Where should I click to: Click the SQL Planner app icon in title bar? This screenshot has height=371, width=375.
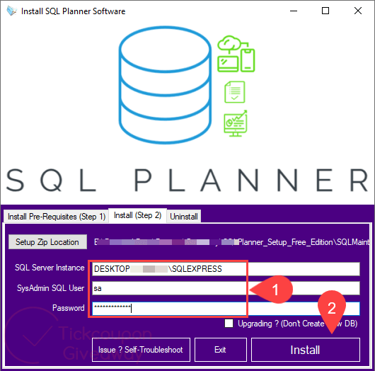point(11,11)
